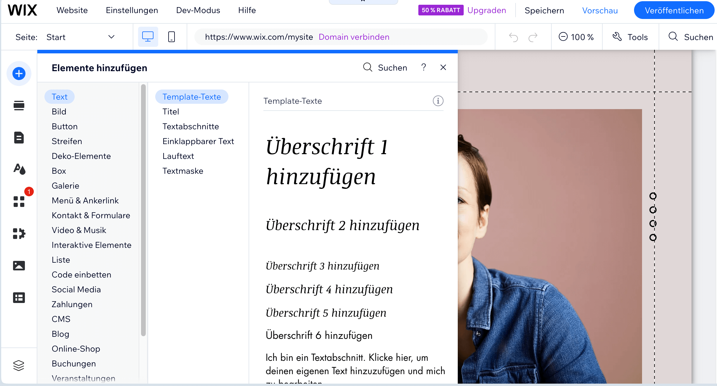Screen dimensions: 717x386
Task: Click Suchen in Elemente hinzufügen panel
Action: click(385, 68)
